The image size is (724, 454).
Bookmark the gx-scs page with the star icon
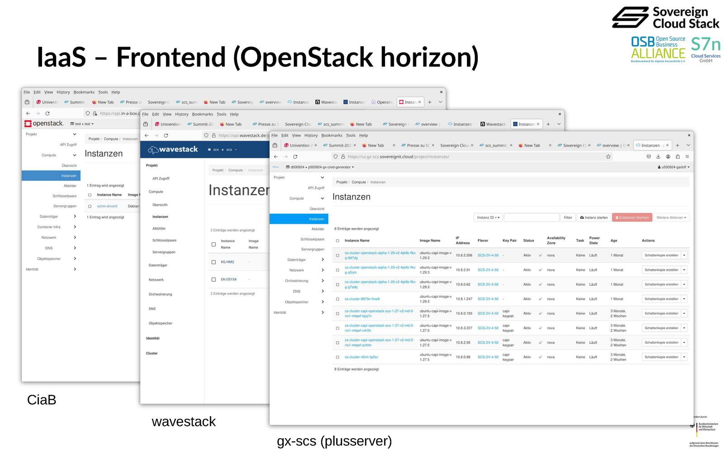tap(608, 156)
